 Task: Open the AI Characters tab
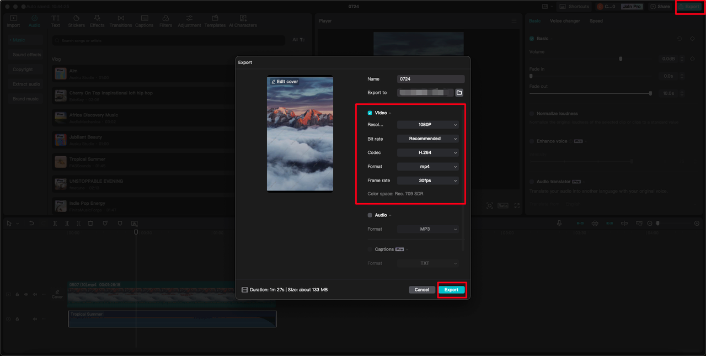click(243, 22)
